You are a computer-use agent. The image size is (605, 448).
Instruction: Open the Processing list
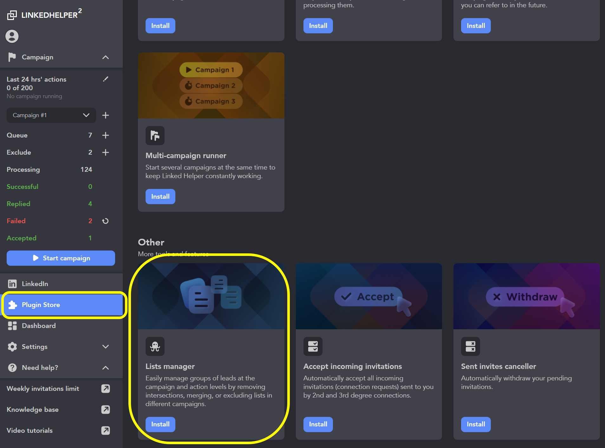(x=23, y=170)
